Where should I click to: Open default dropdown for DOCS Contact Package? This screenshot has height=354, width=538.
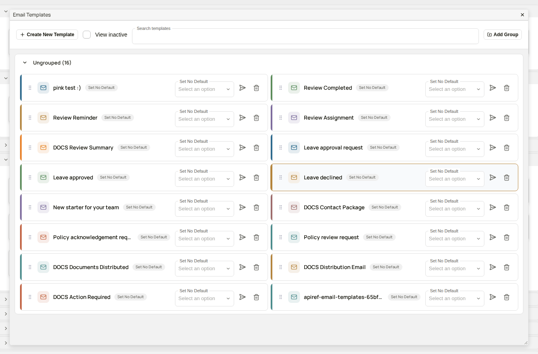click(x=455, y=209)
